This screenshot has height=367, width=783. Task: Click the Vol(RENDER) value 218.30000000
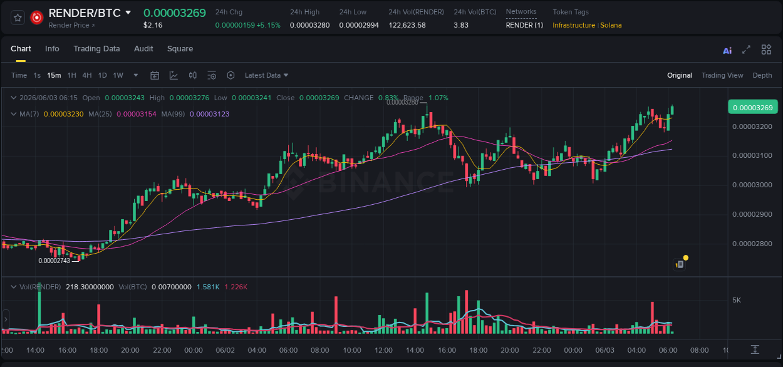click(90, 287)
